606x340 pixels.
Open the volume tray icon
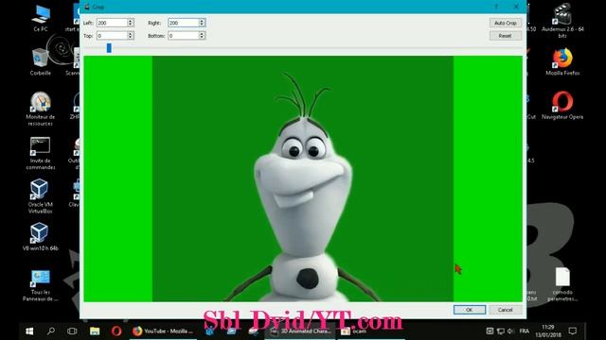point(510,331)
